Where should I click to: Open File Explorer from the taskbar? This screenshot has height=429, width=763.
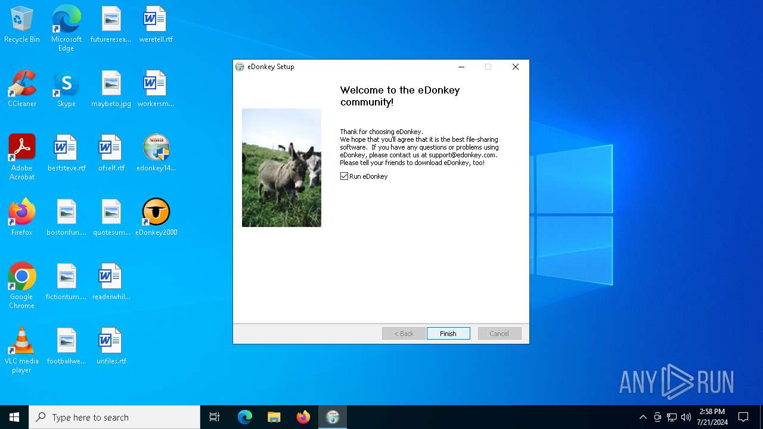point(274,417)
